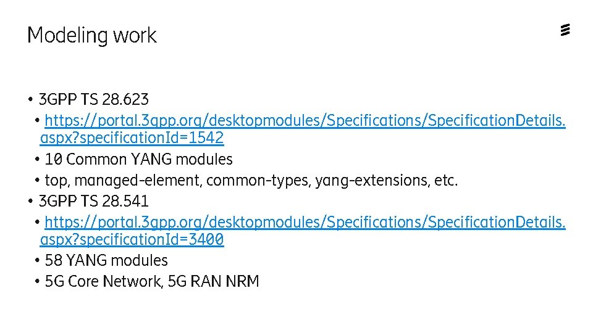
Task: Click the word 'common-types' in the list
Action: [259, 181]
